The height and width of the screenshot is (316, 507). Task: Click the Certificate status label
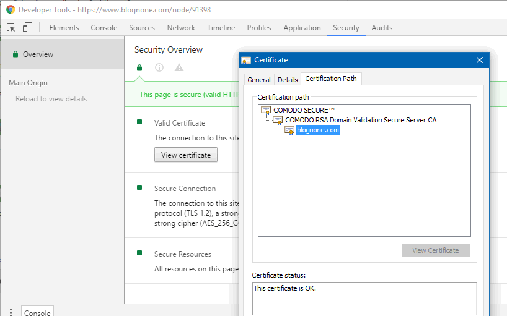(x=279, y=275)
